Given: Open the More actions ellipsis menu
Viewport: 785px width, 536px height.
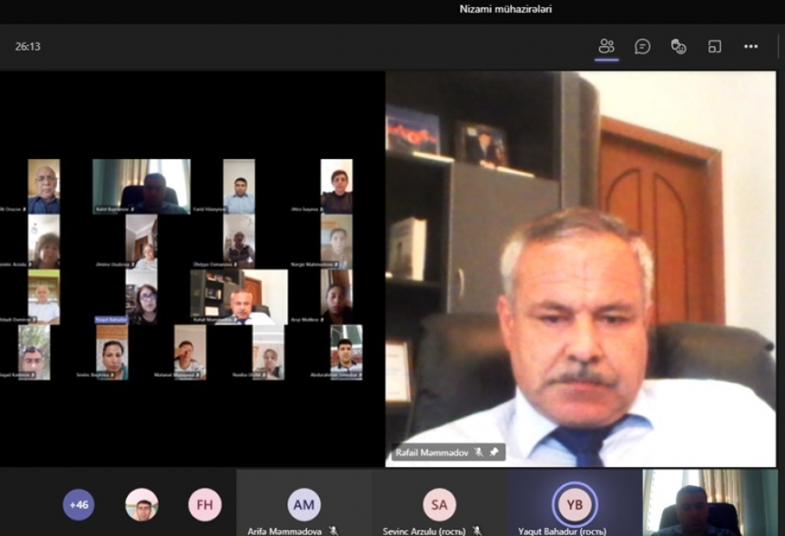Looking at the screenshot, I should click(750, 47).
